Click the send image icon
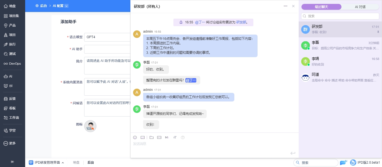Screen dimensions: 382x167 (x=143, y=137)
